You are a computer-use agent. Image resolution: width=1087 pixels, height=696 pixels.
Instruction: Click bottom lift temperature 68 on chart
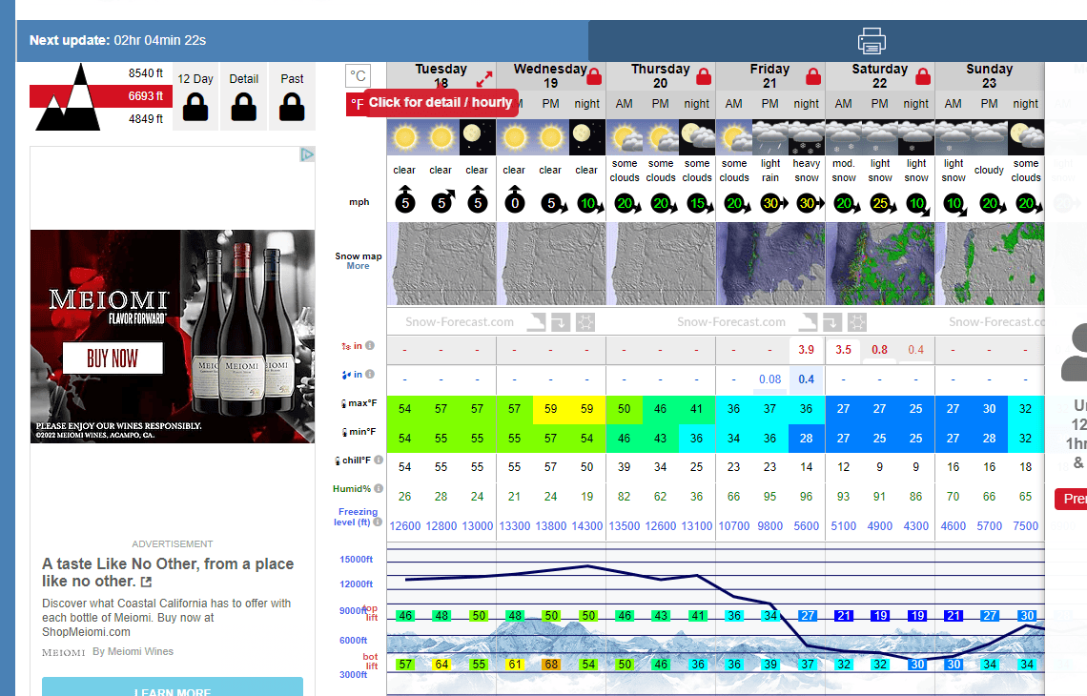(551, 665)
